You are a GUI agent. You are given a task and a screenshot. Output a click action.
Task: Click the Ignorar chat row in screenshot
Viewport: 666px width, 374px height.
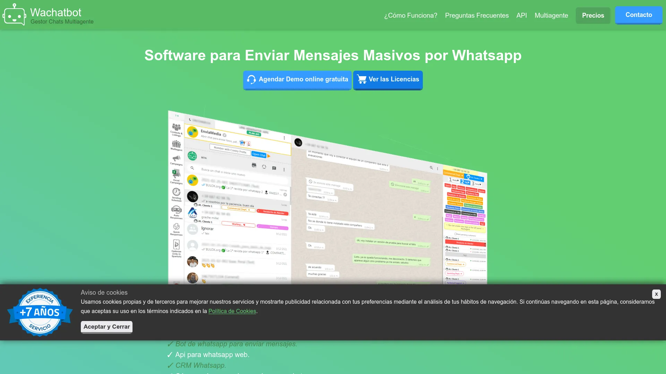pyautogui.click(x=238, y=230)
